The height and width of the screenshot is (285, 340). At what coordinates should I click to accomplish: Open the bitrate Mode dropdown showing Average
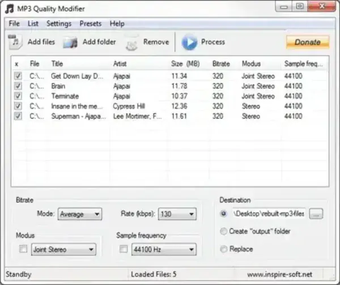click(x=80, y=214)
